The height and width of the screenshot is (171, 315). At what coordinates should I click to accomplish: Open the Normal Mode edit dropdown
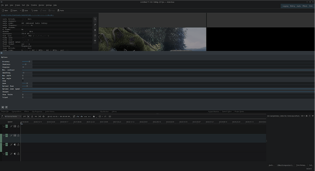pyautogui.click(x=13, y=116)
